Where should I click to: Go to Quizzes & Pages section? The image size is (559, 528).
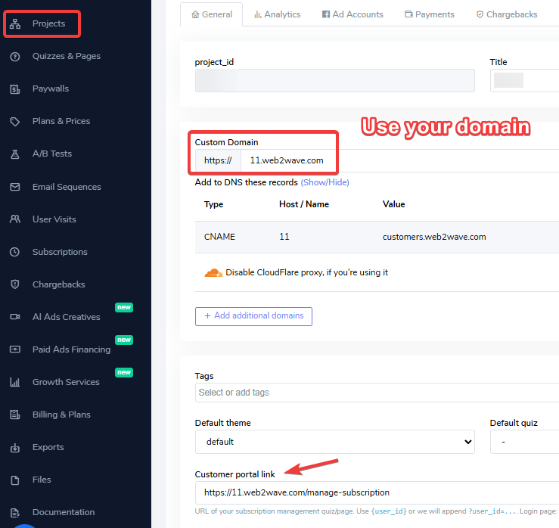click(67, 56)
